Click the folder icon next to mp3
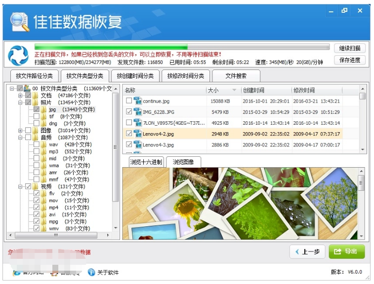The width and height of the screenshot is (374, 284). pyautogui.click(x=43, y=152)
